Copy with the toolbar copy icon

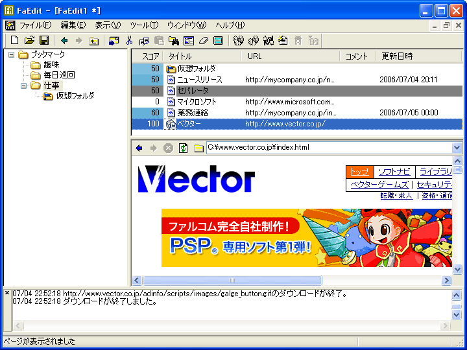144,40
